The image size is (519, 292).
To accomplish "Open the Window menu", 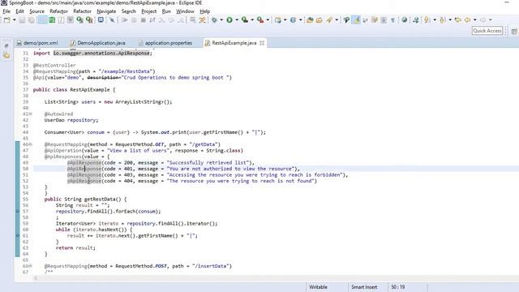I will [x=185, y=11].
